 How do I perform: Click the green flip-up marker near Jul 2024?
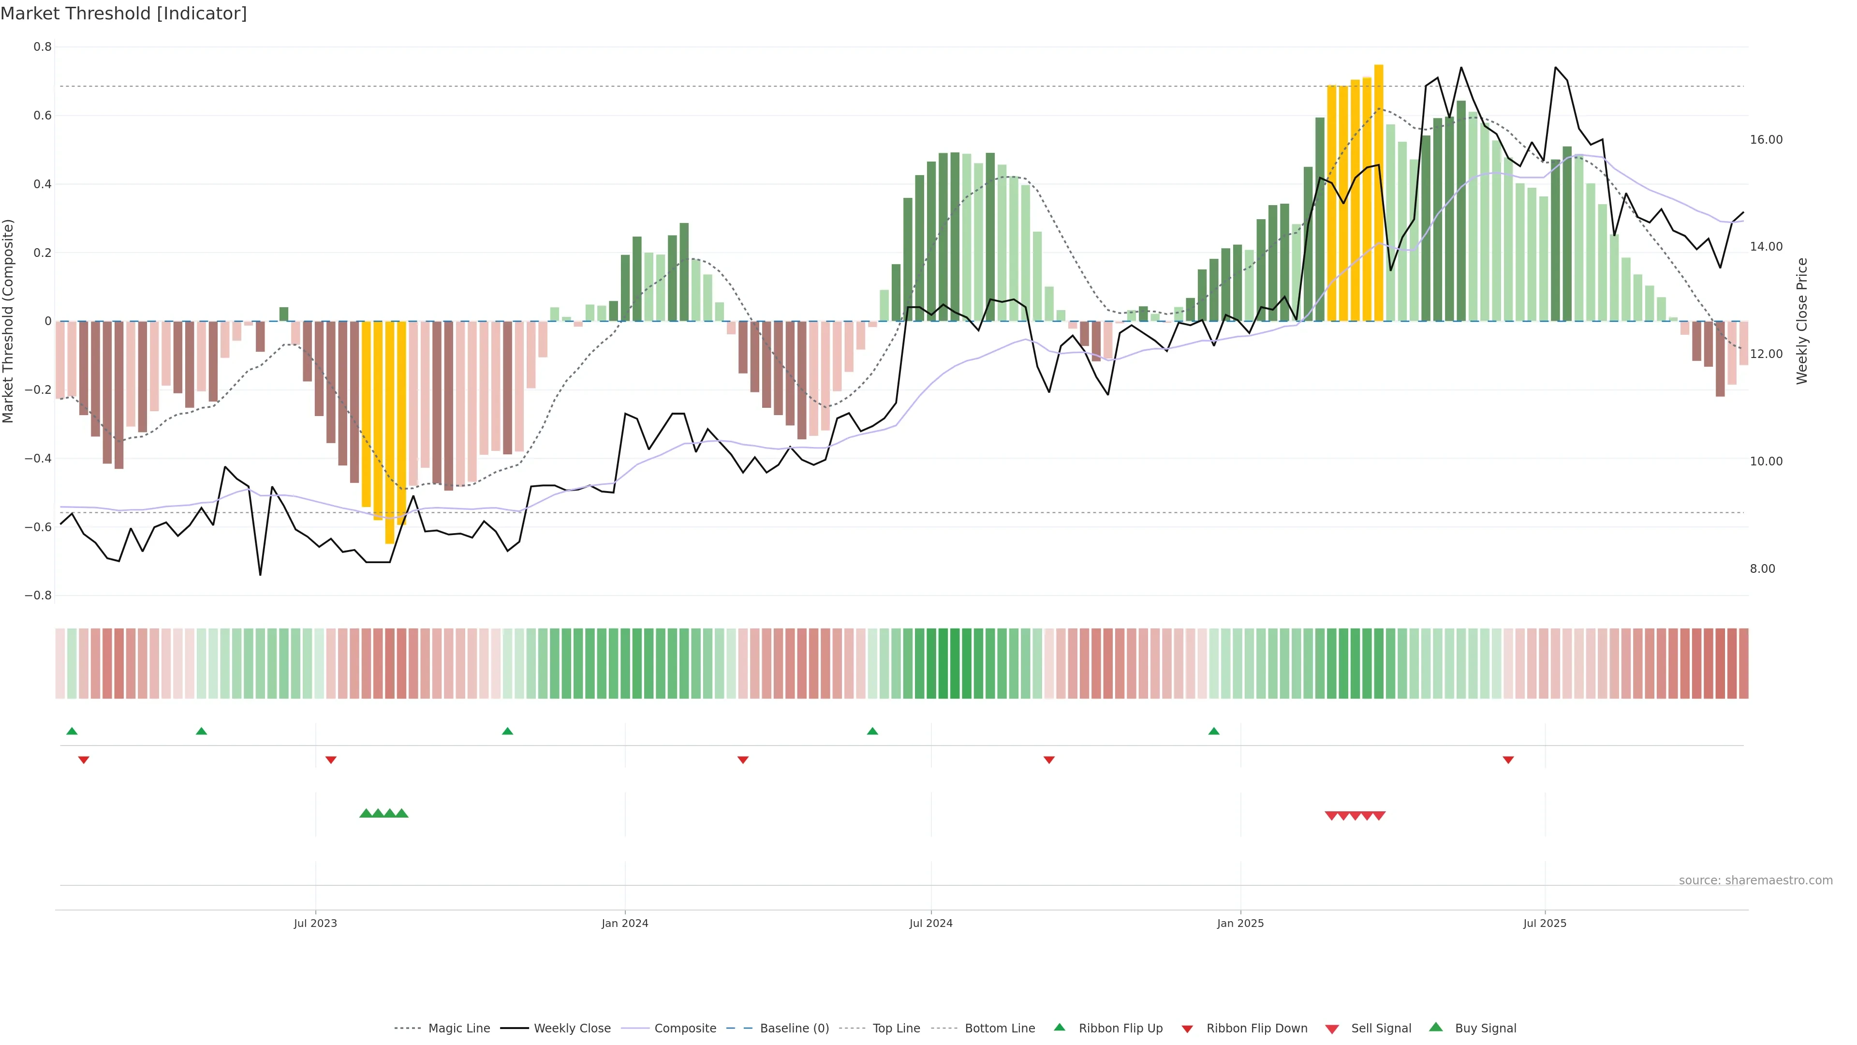(x=872, y=731)
